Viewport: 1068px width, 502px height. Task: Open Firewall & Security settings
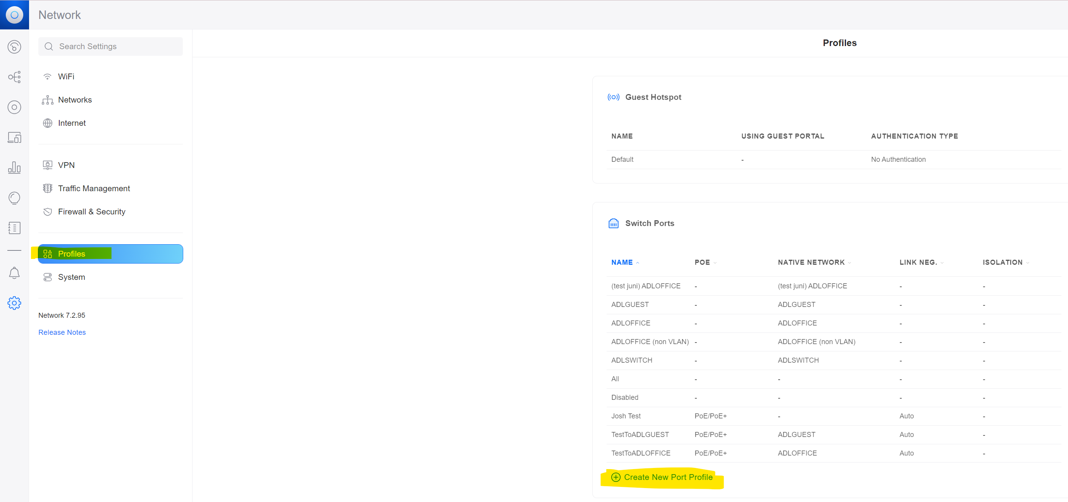(x=91, y=212)
